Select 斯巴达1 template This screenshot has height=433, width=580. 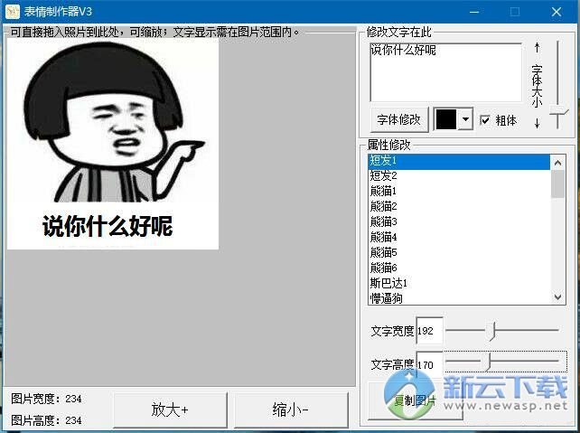pos(459,283)
